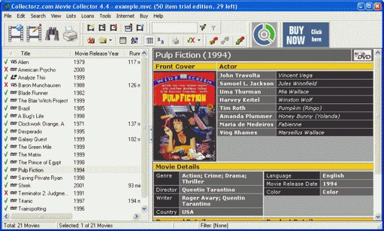Image resolution: width=384 pixels, height=231 pixels.
Task: Toggle the red X status of American Psycho
Action: tap(6, 70)
